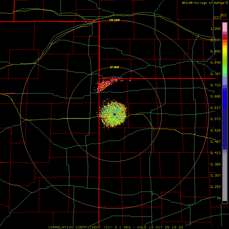Click the red streak echo northwest of radar
The width and height of the screenshot is (229, 229).
click(x=108, y=85)
